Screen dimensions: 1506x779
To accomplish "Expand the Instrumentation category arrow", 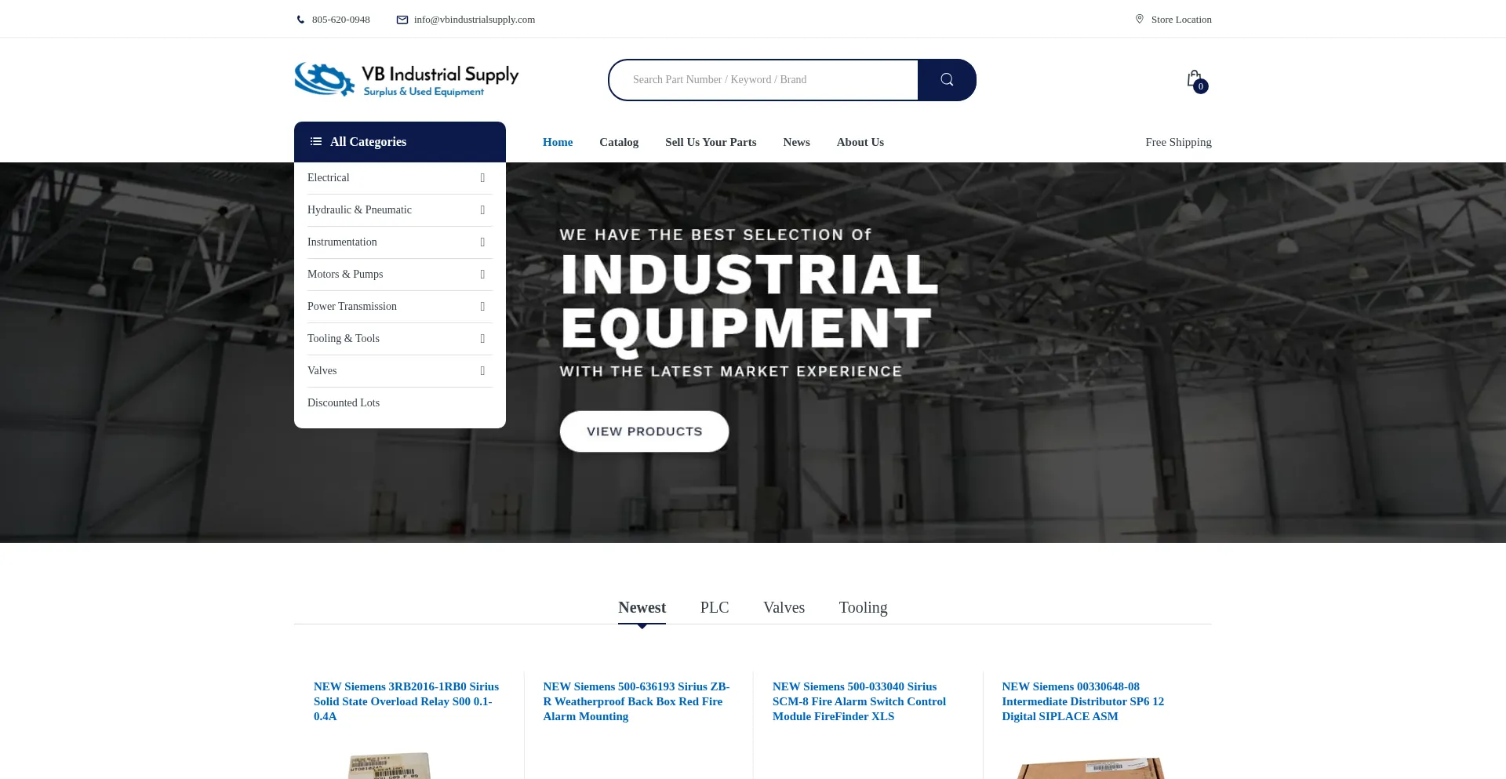I will tap(482, 242).
